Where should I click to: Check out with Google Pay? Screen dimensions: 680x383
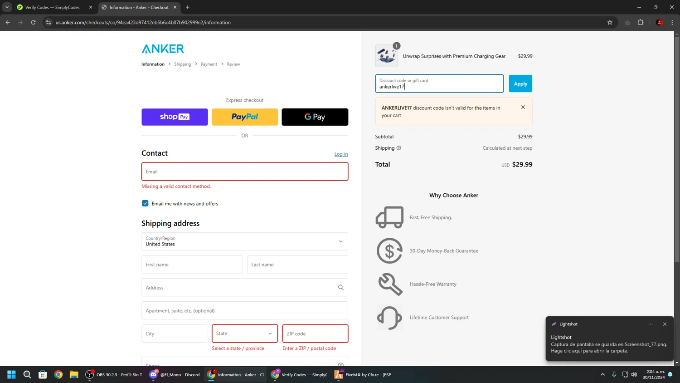pos(315,117)
